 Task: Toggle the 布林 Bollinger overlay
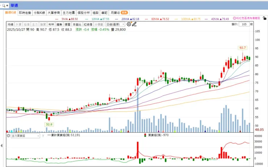pyautogui.click(x=51, y=25)
